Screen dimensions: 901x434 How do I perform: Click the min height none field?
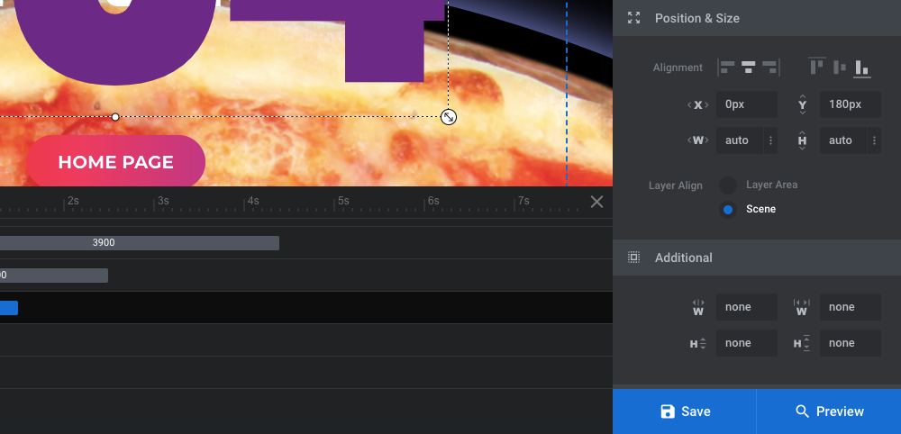[x=746, y=343]
